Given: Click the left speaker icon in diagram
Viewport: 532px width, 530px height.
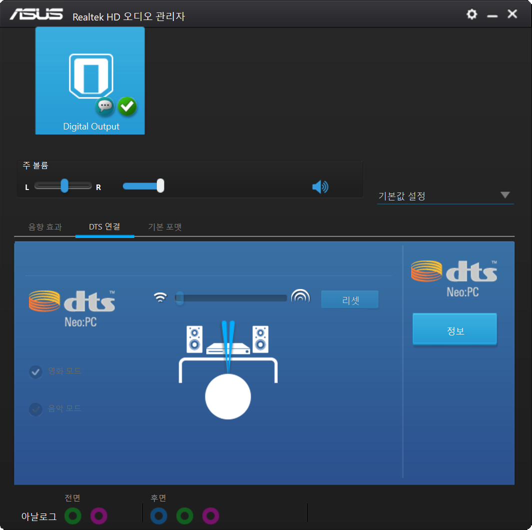Looking at the screenshot, I should (195, 339).
